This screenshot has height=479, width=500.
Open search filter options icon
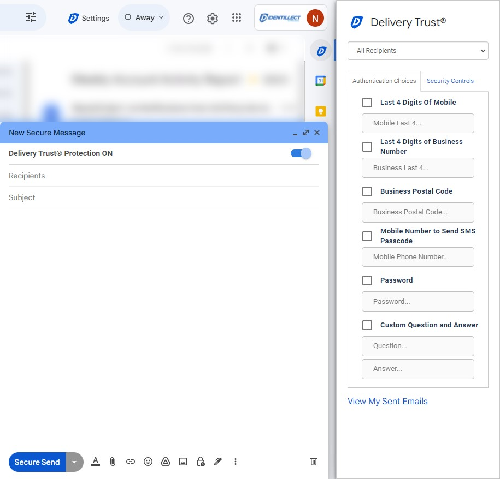31,17
